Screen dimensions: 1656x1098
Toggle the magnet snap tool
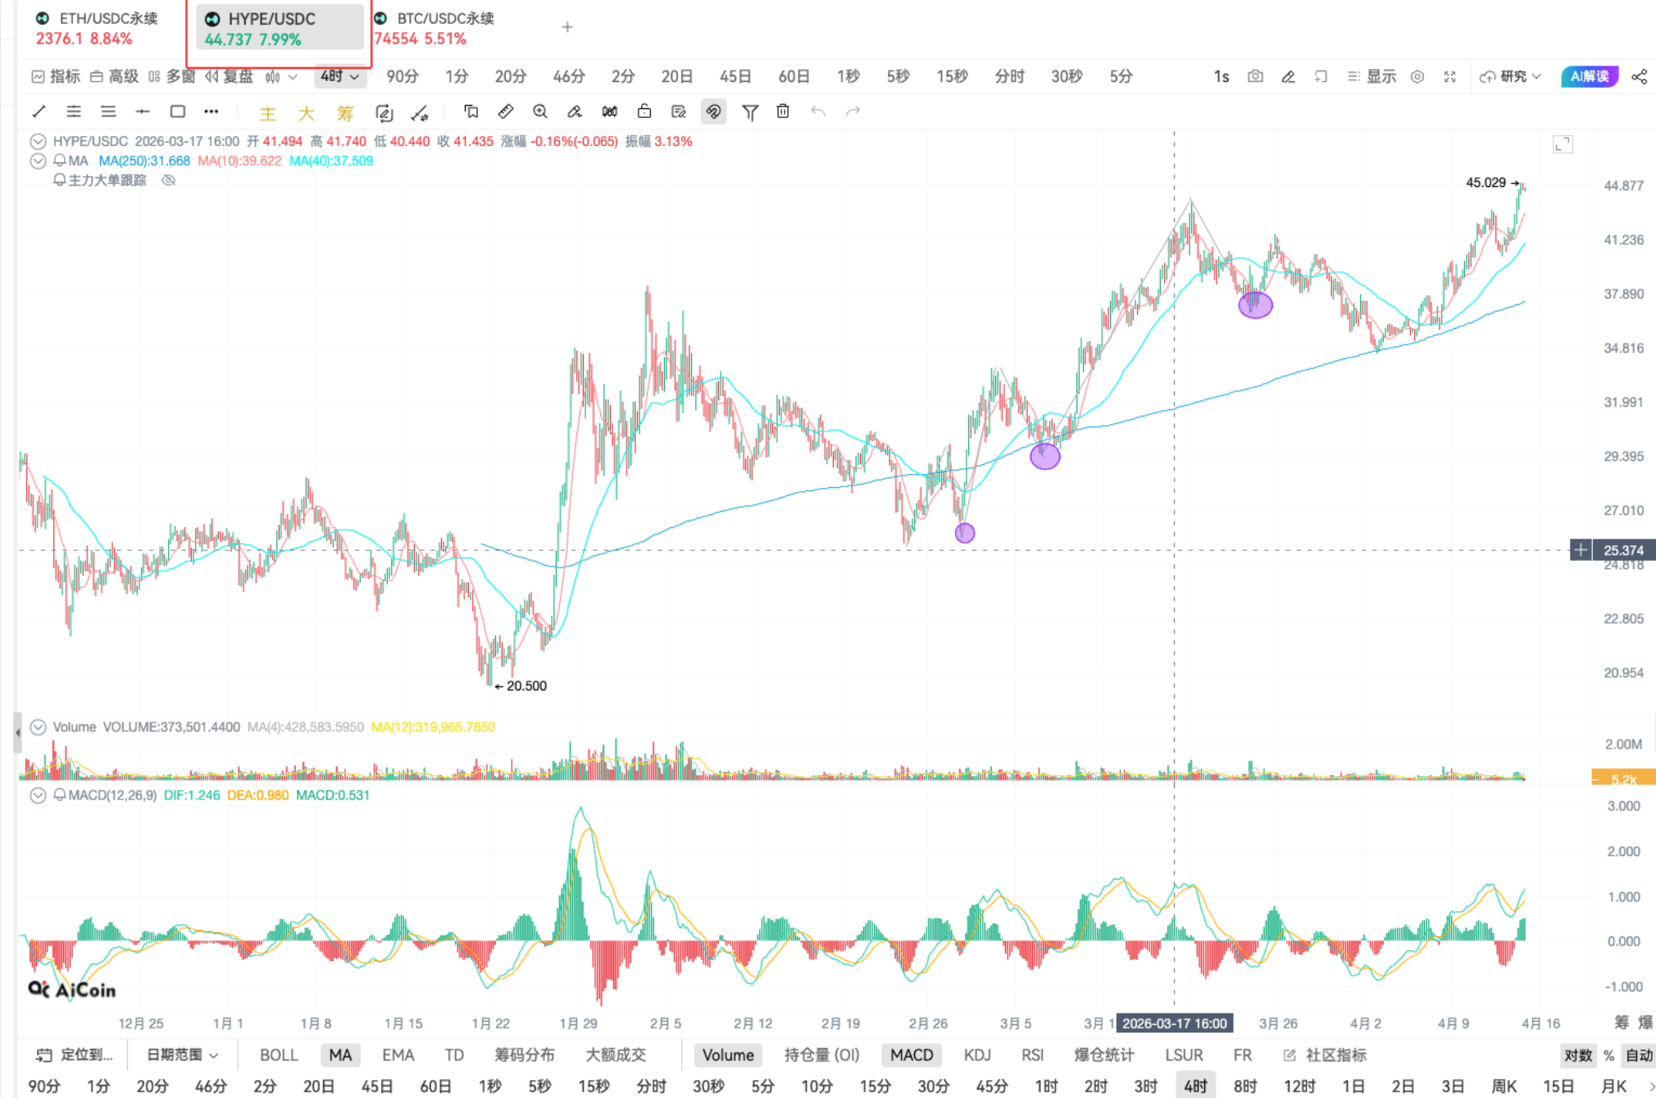pos(712,112)
